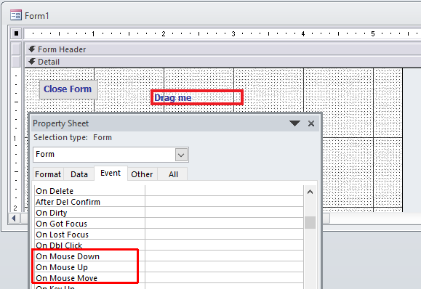The height and width of the screenshot is (289, 421).
Task: Switch to the All tab
Action: pos(173,174)
